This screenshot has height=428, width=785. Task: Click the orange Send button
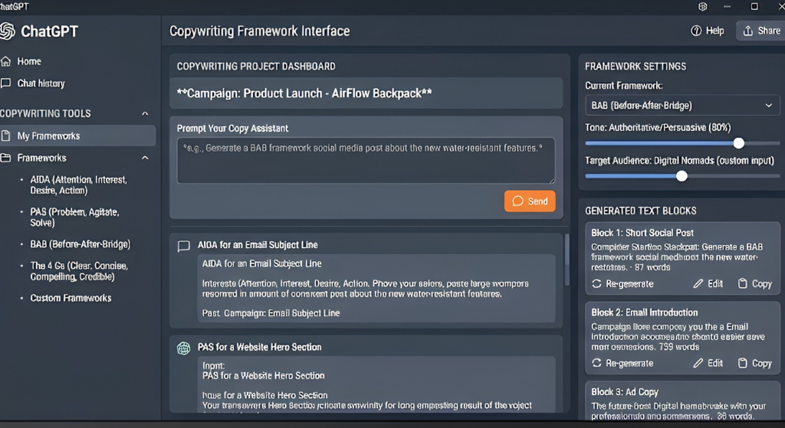530,201
